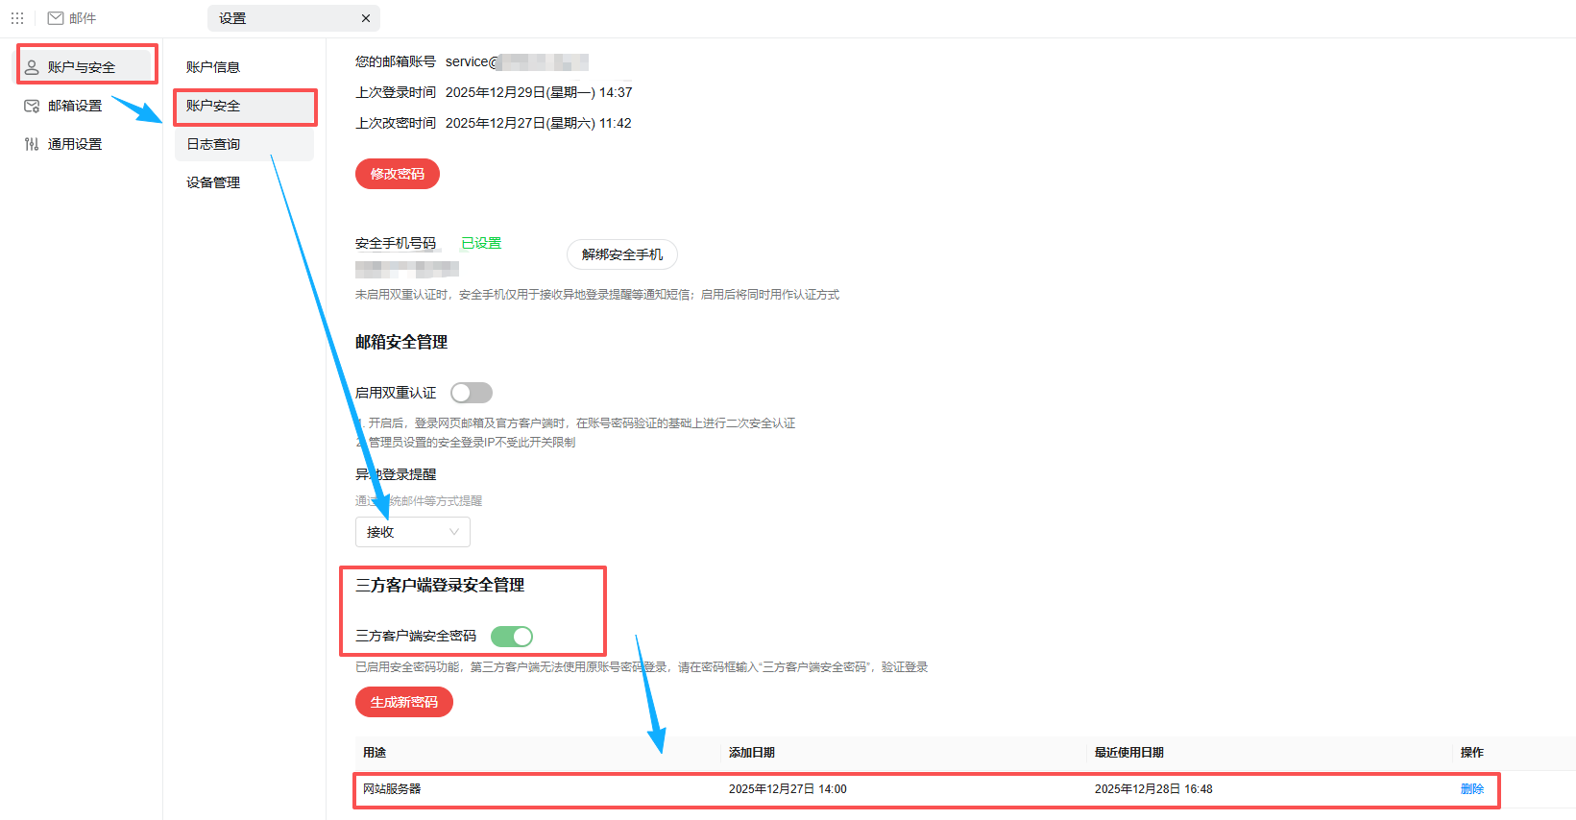Click the 修改密码 button
Screen dimensions: 1576x820
coord(398,174)
